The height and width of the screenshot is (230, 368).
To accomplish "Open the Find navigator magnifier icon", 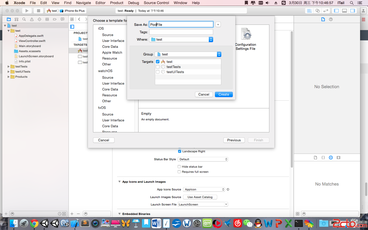I will pyautogui.click(x=24, y=19).
